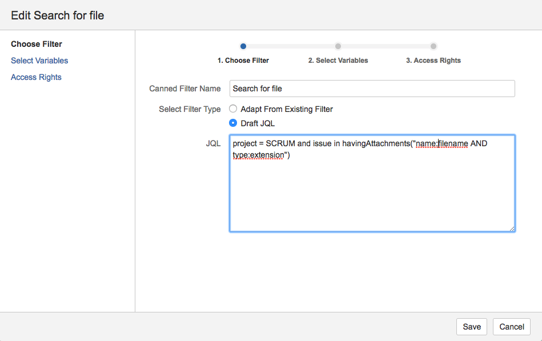
Task: Click the 'Edit Search for file' dialog title
Action: (57, 15)
